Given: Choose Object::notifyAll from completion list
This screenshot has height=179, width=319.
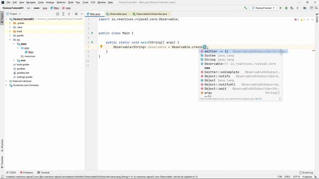Looking at the screenshot, I should pos(240,85).
